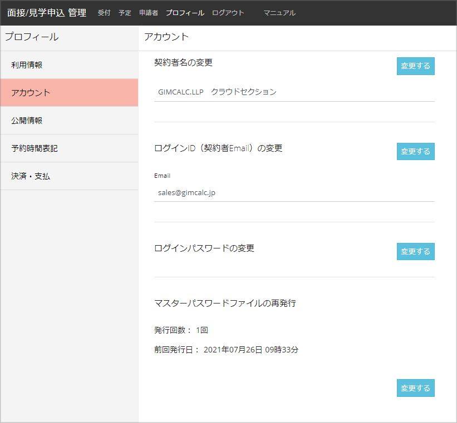Viewport: 457px width, 423px height.
Task: Click the マスターパスワードファイルの再発行 heading
Action: click(225, 303)
